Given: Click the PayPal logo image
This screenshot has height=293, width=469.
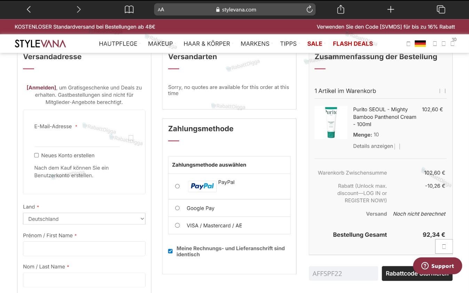Looking at the screenshot, I should pyautogui.click(x=202, y=186).
